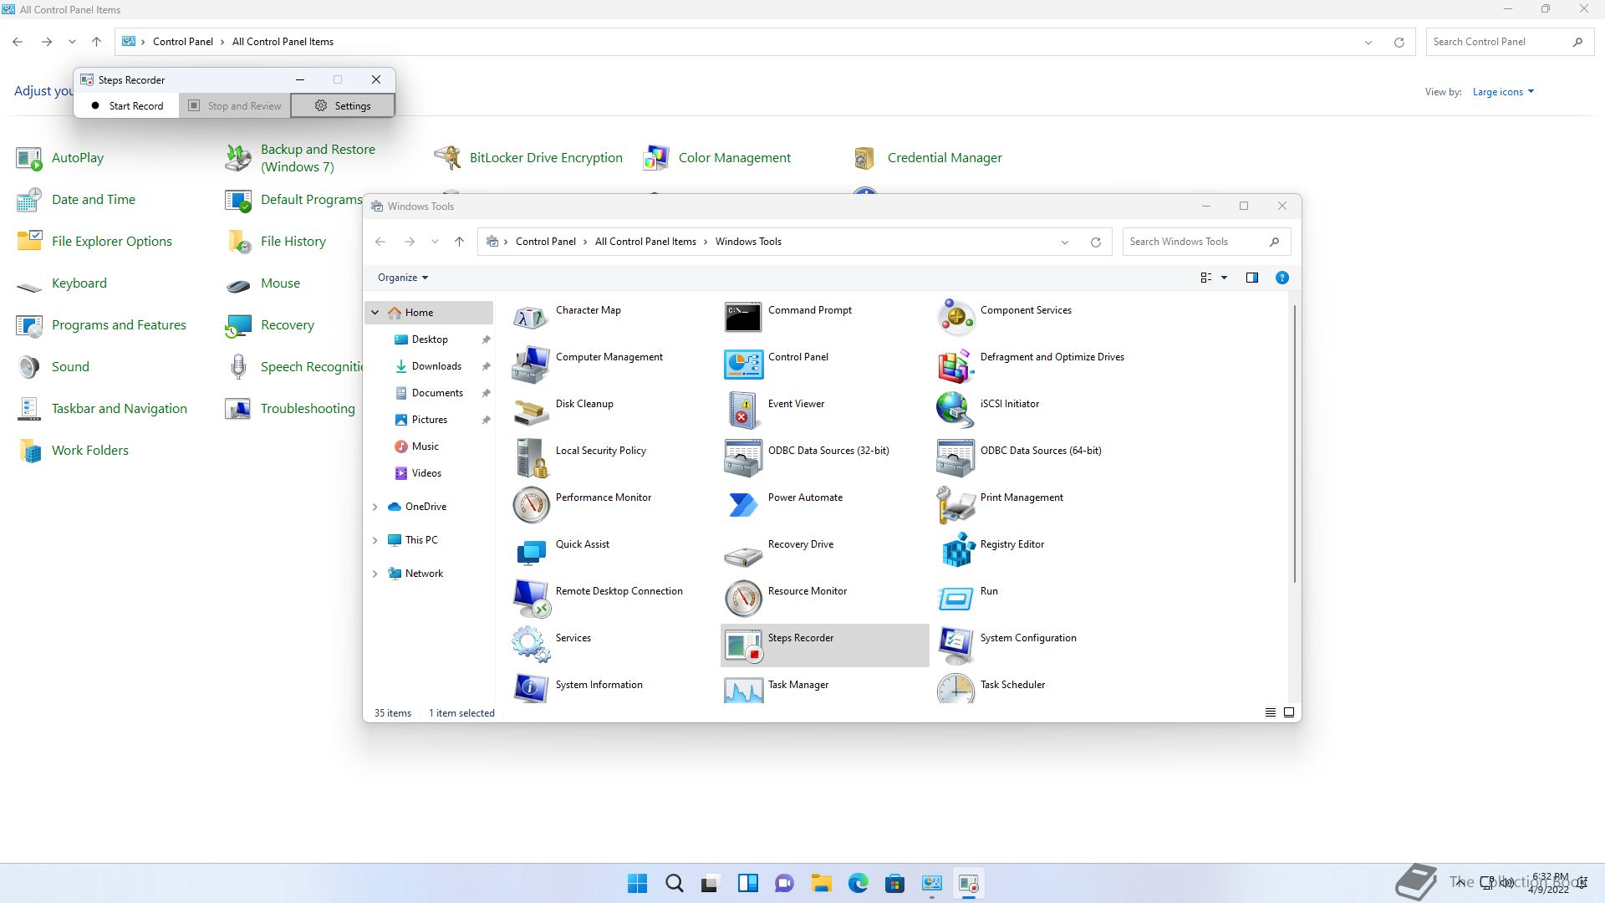This screenshot has height=903, width=1605.
Task: Open Disk Cleanup icon
Action: 531,411
